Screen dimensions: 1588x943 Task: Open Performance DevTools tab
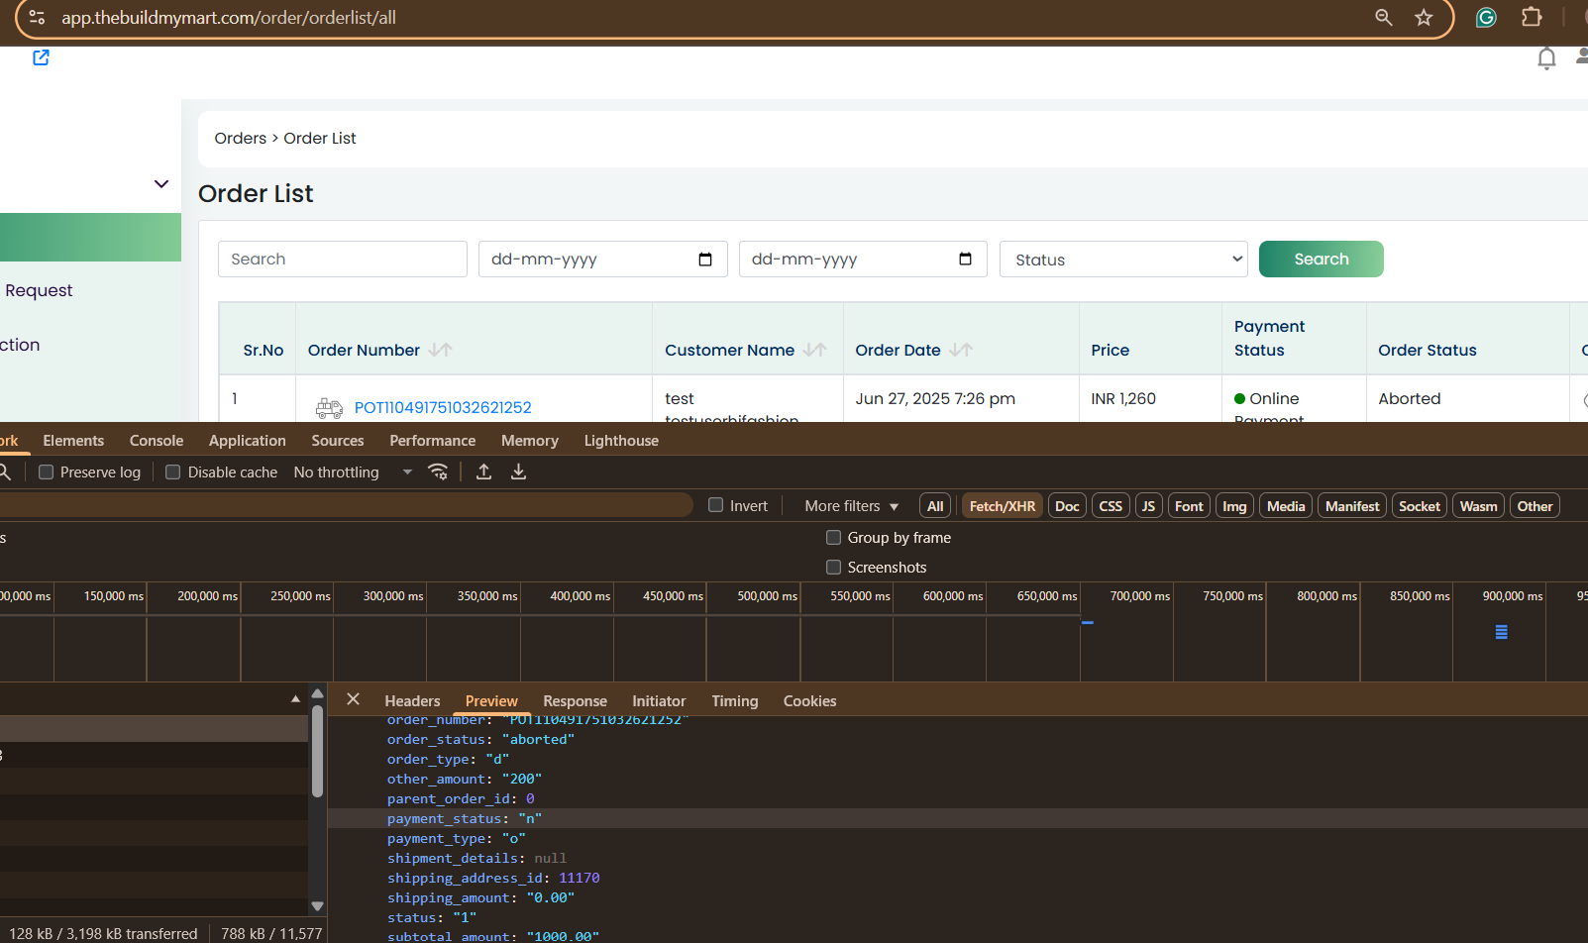click(x=433, y=441)
